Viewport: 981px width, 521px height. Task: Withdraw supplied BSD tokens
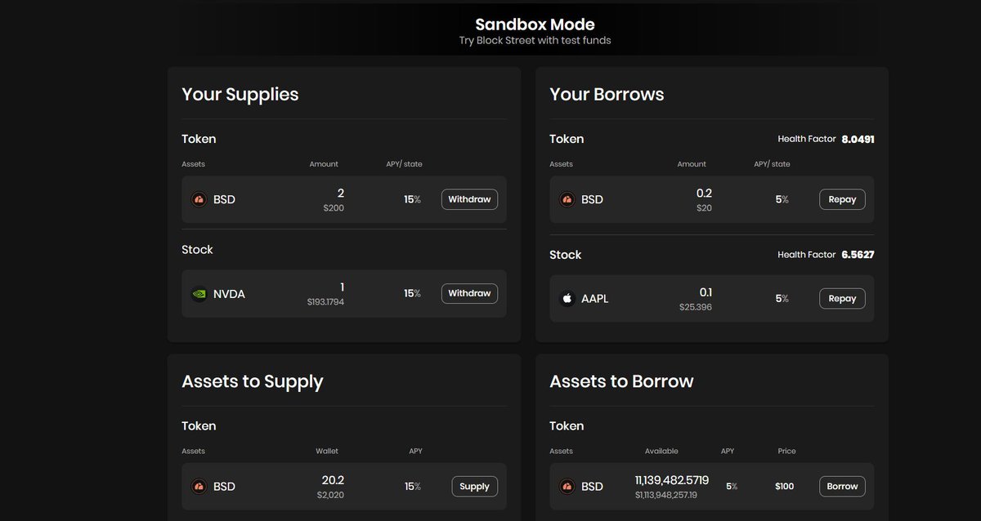coord(469,199)
